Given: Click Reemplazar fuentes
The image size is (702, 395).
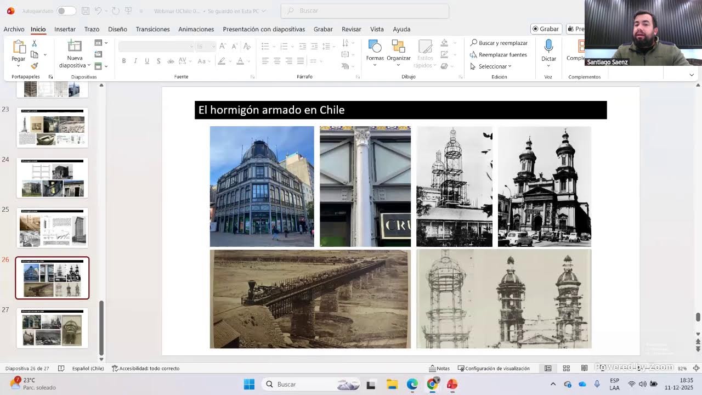Looking at the screenshot, I should 498,55.
